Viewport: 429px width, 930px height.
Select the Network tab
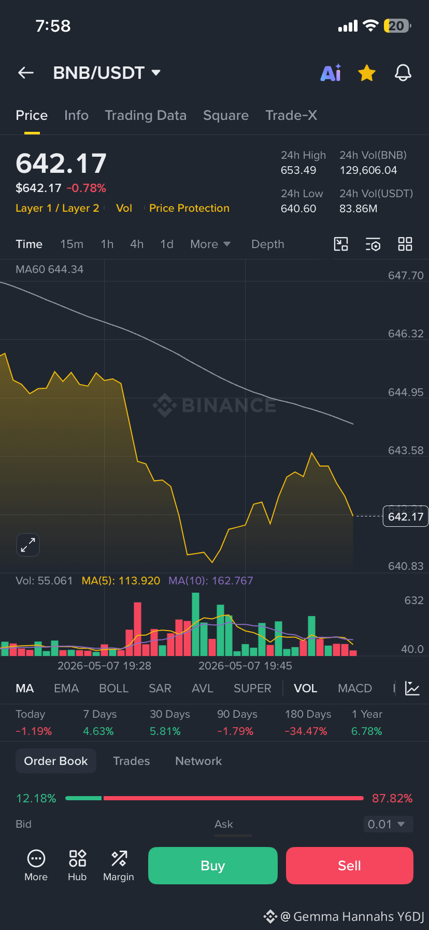point(198,761)
